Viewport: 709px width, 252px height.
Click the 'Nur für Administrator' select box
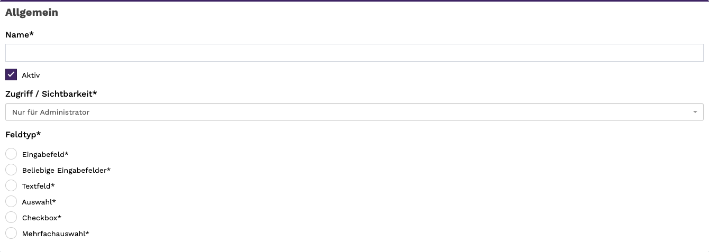click(354, 112)
